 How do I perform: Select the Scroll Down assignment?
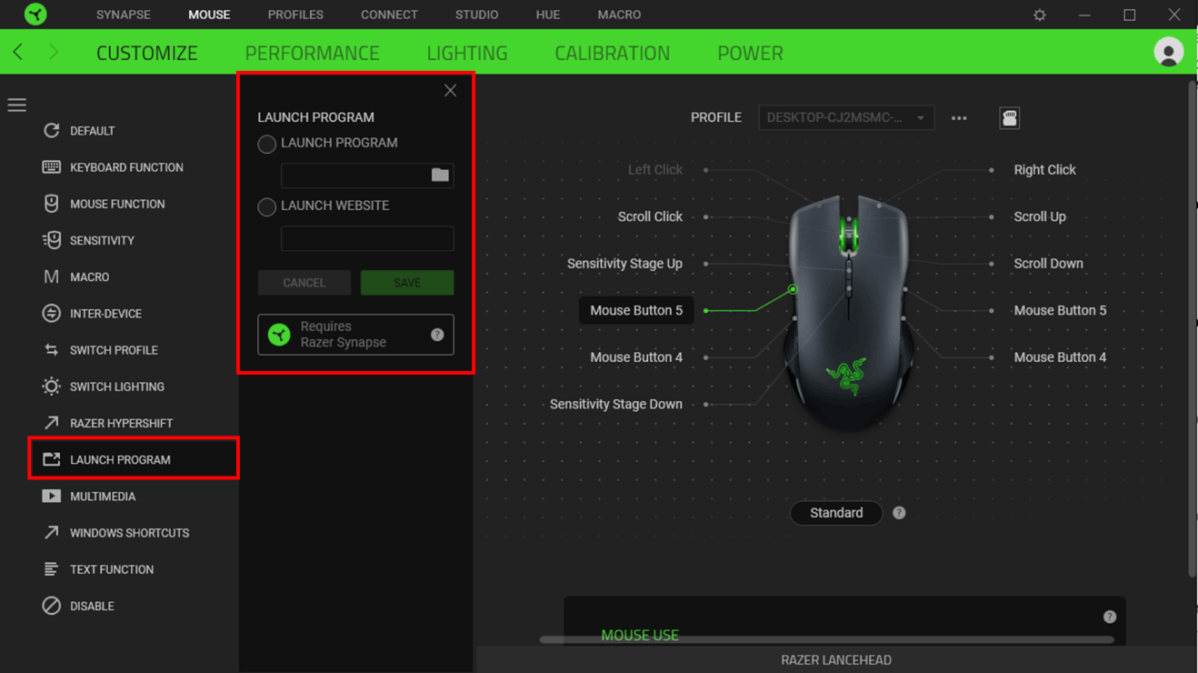pos(1048,264)
